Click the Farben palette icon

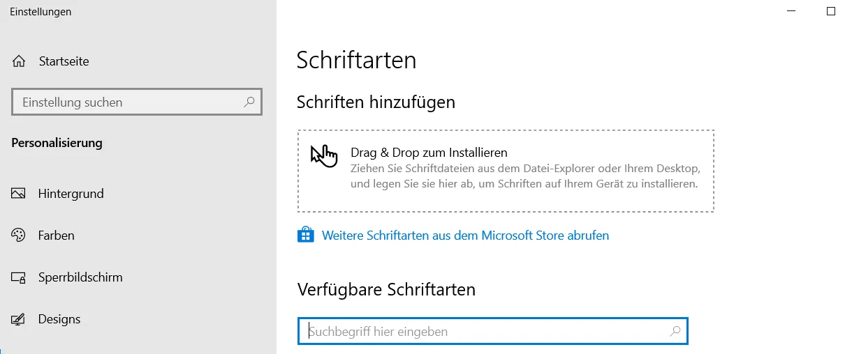pyautogui.click(x=19, y=236)
